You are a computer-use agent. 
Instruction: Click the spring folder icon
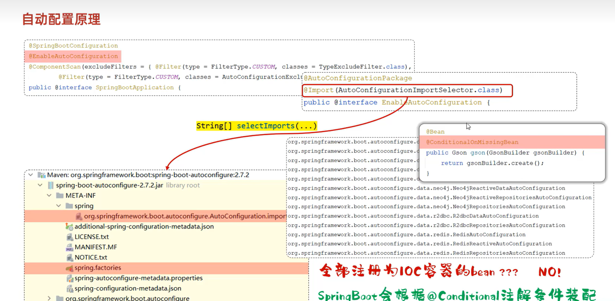point(69,206)
